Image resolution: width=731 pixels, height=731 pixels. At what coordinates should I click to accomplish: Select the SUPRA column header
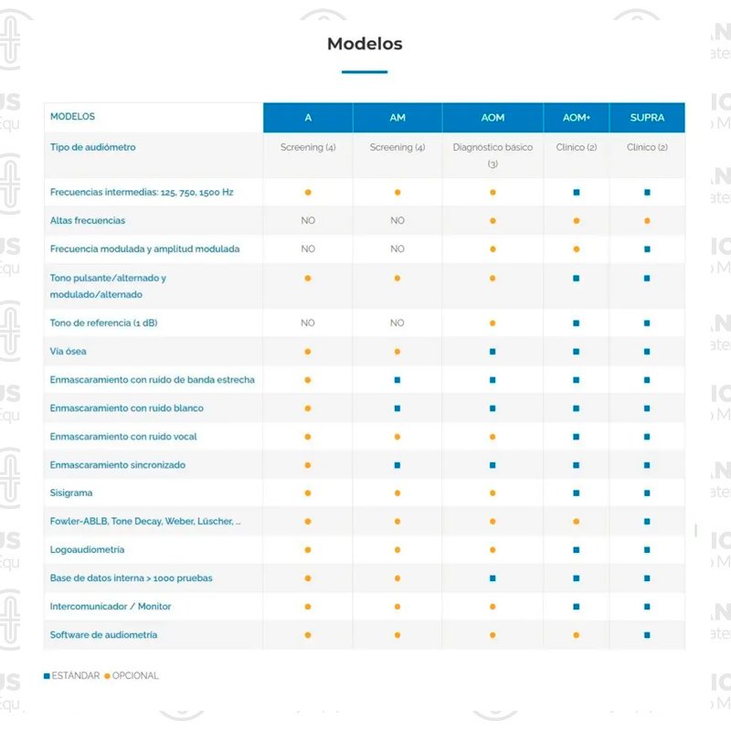coord(647,118)
